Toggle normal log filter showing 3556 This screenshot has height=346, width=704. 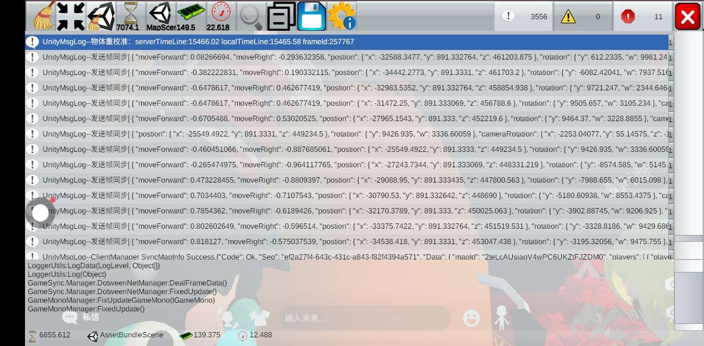click(x=523, y=16)
